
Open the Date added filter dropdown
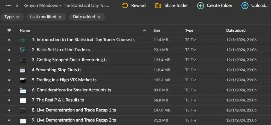[x=87, y=17]
